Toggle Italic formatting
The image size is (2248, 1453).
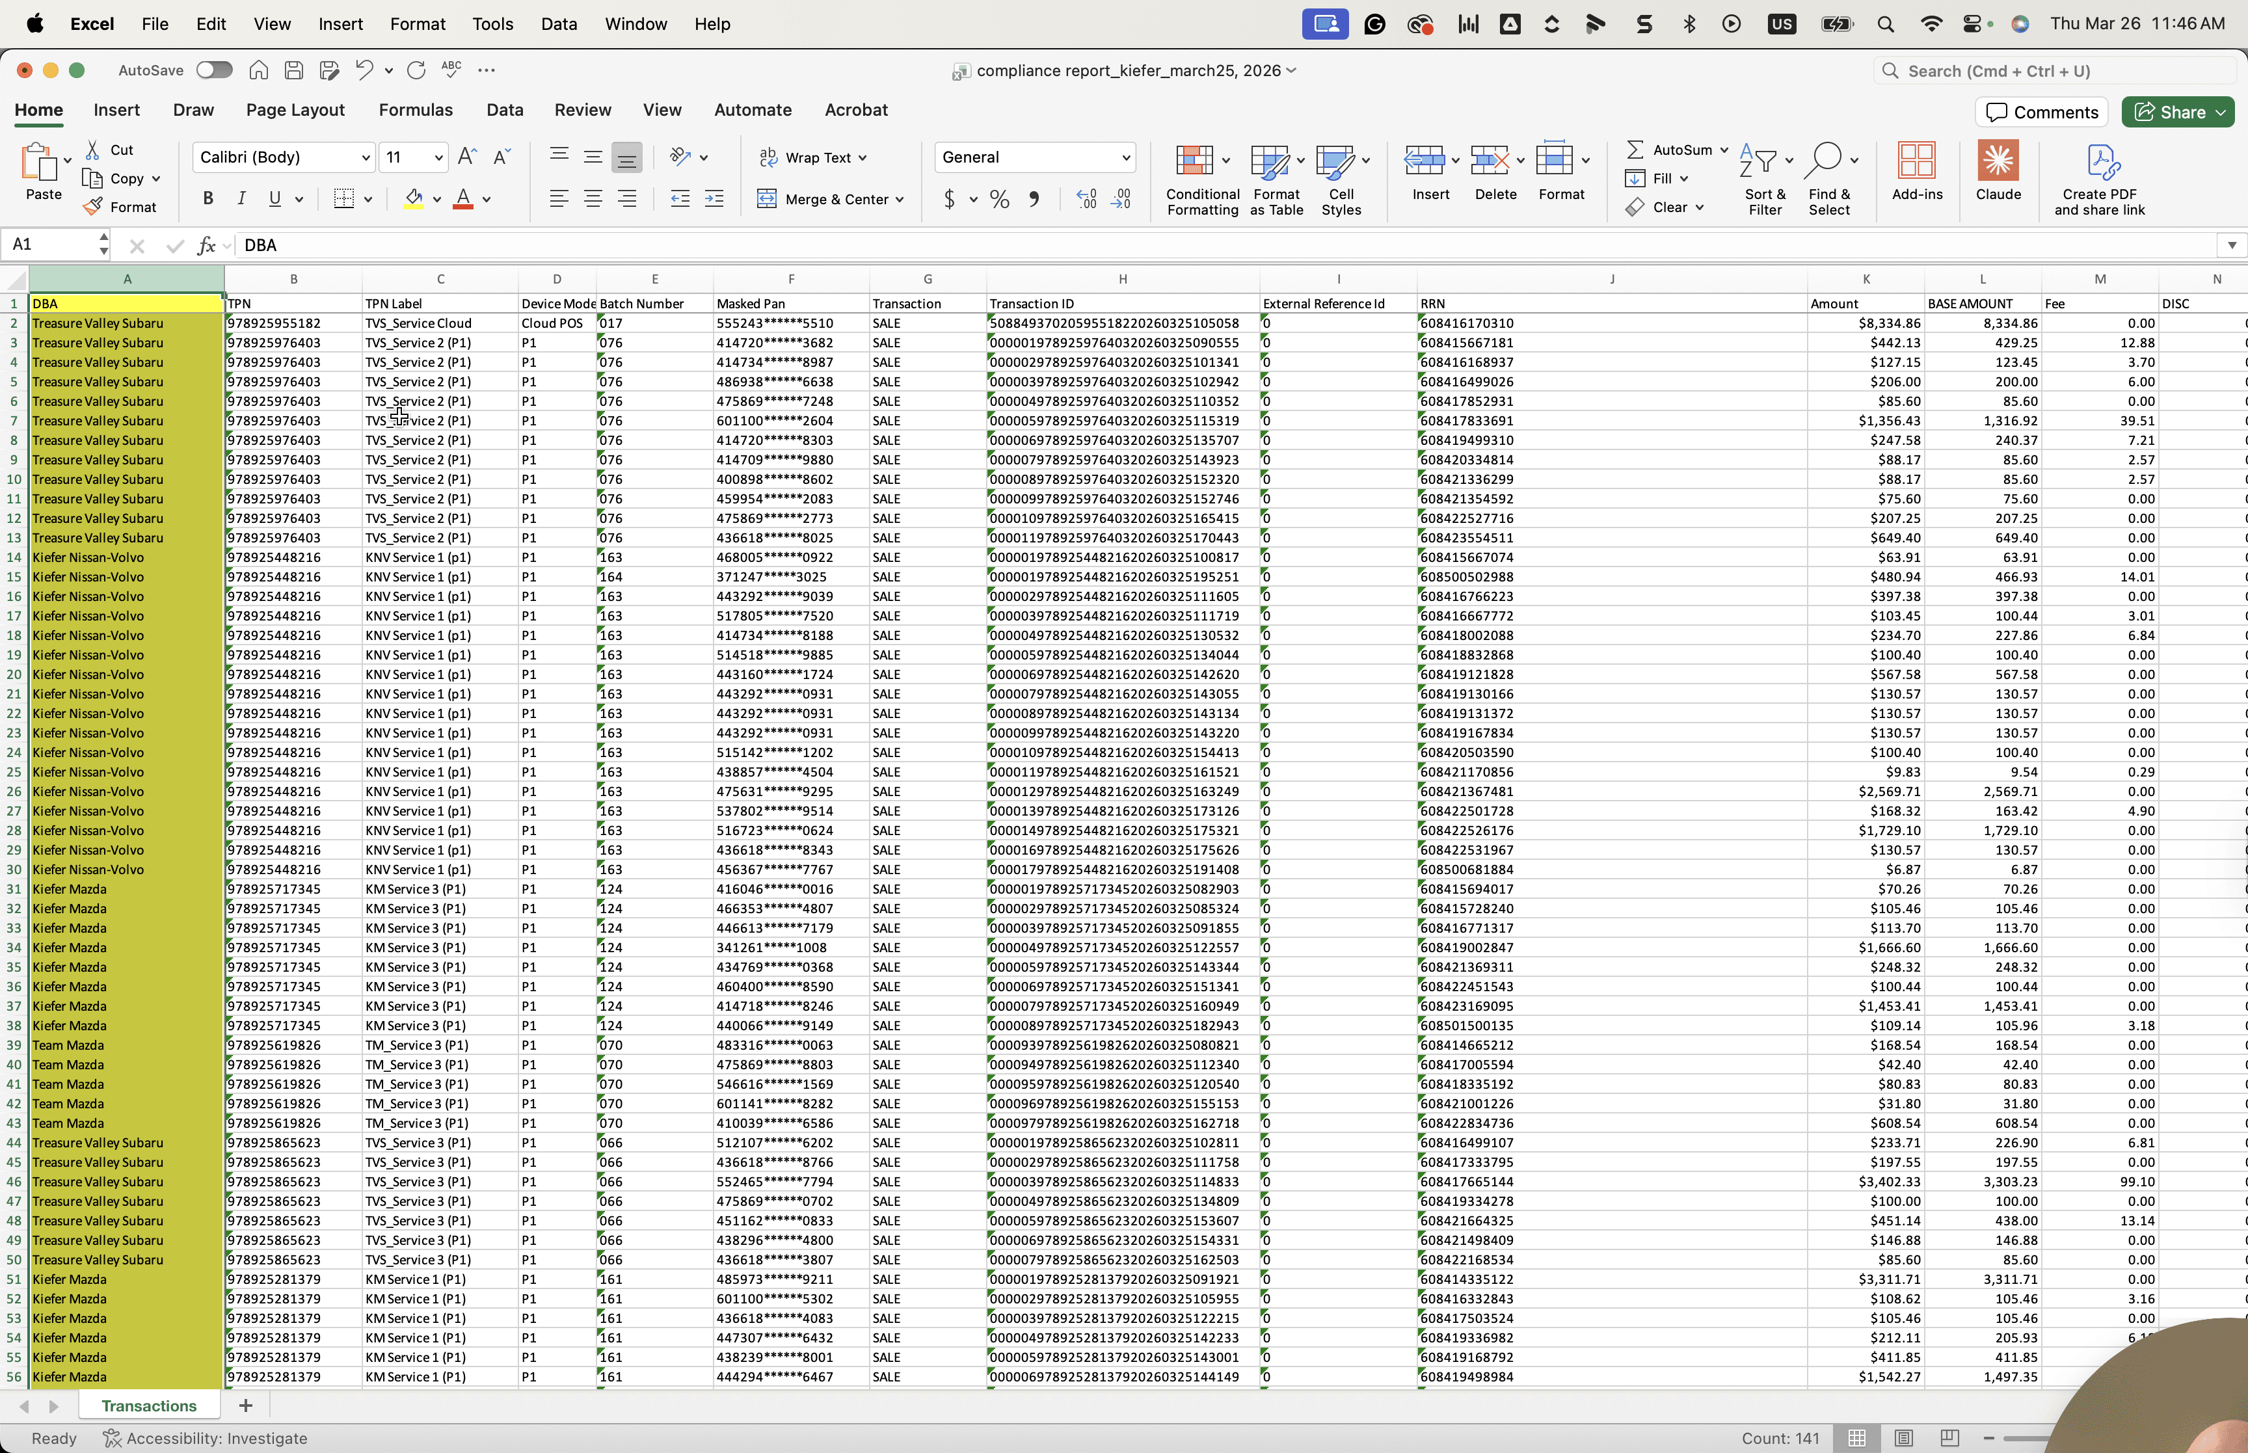point(241,198)
